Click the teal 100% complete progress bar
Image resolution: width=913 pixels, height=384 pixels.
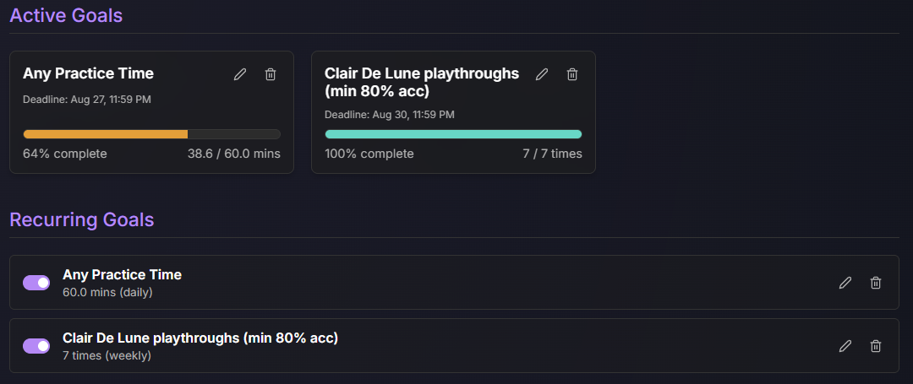pyautogui.click(x=453, y=134)
